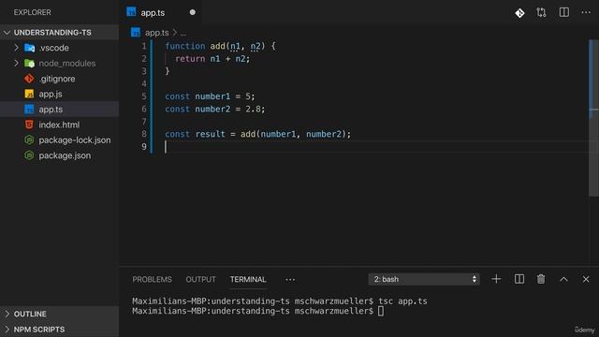Expand the NPM SCRIPTS section

click(x=59, y=329)
